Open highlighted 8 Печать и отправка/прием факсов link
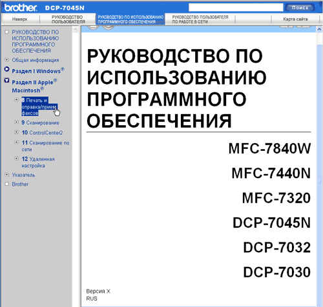The image size is (323, 307). click(39, 106)
